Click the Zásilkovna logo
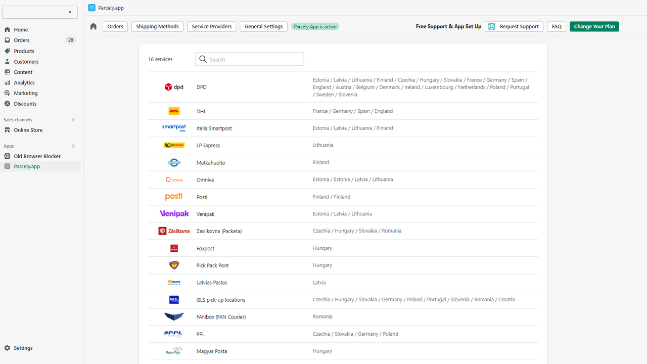This screenshot has height=364, width=647. pyautogui.click(x=174, y=231)
